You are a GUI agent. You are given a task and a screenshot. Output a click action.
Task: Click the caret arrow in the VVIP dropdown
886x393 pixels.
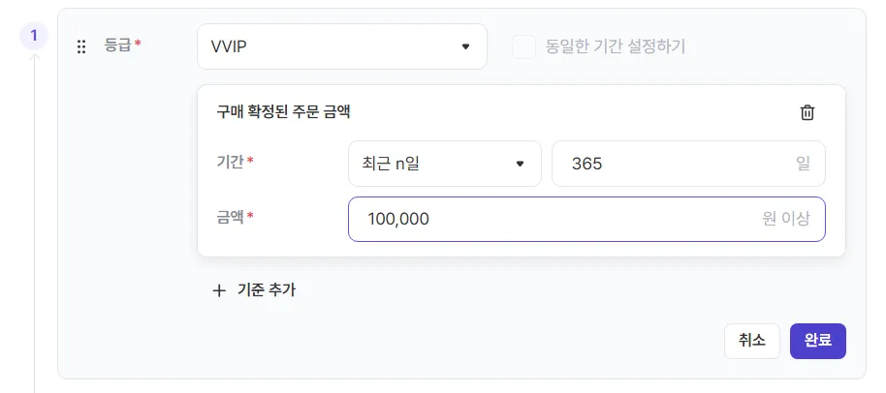coord(465,46)
